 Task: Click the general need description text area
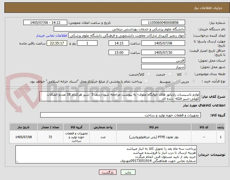point(120,97)
